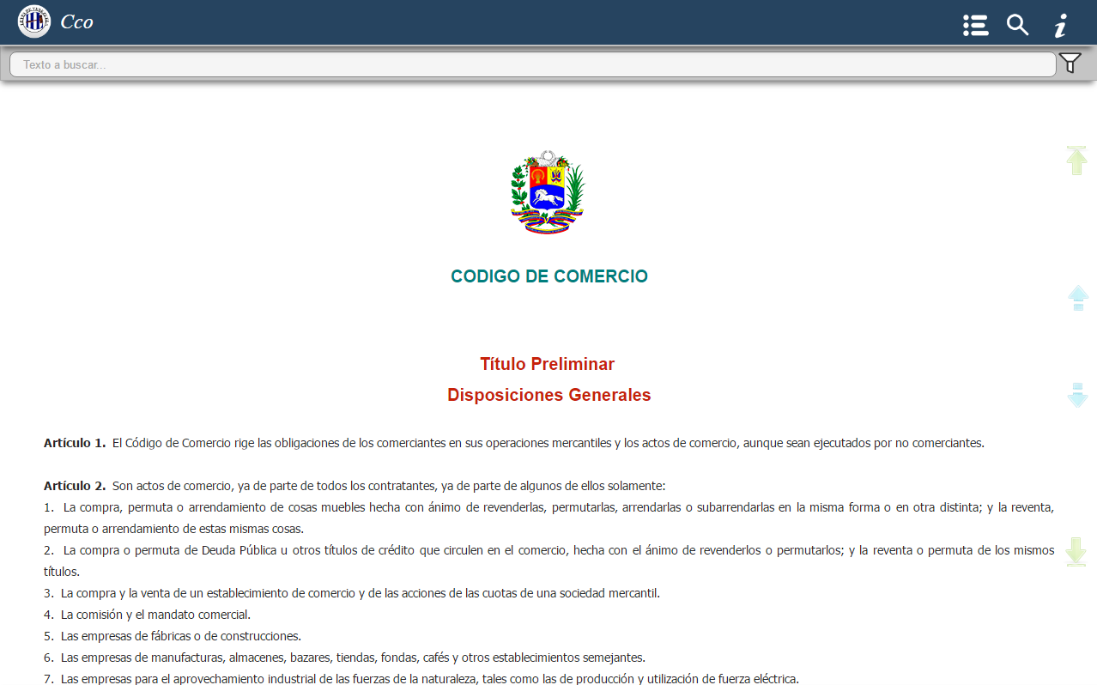Go to next section with blue down arrow
This screenshot has width=1097, height=685.
(x=1077, y=395)
